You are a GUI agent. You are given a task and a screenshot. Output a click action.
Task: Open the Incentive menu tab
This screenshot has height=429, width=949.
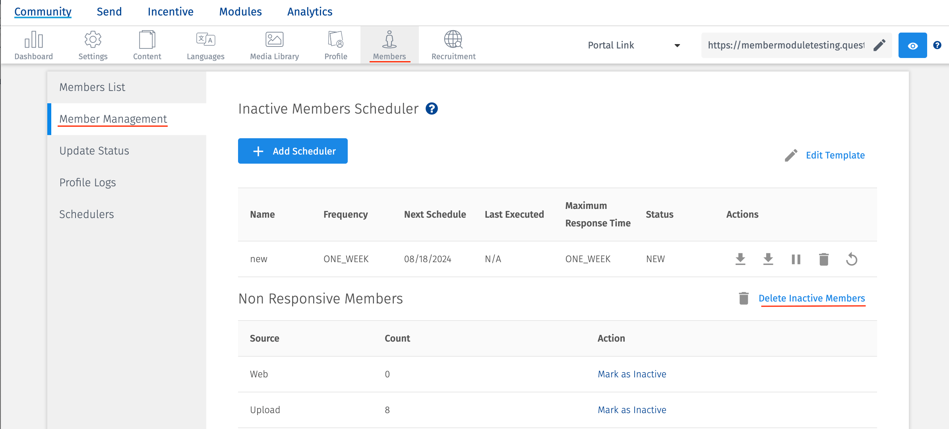pos(170,12)
